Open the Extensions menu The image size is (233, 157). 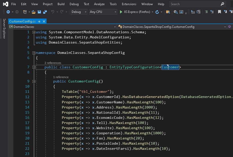[x=129, y=4]
